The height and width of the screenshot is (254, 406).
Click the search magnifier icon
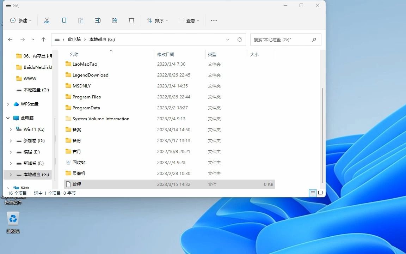coord(314,40)
